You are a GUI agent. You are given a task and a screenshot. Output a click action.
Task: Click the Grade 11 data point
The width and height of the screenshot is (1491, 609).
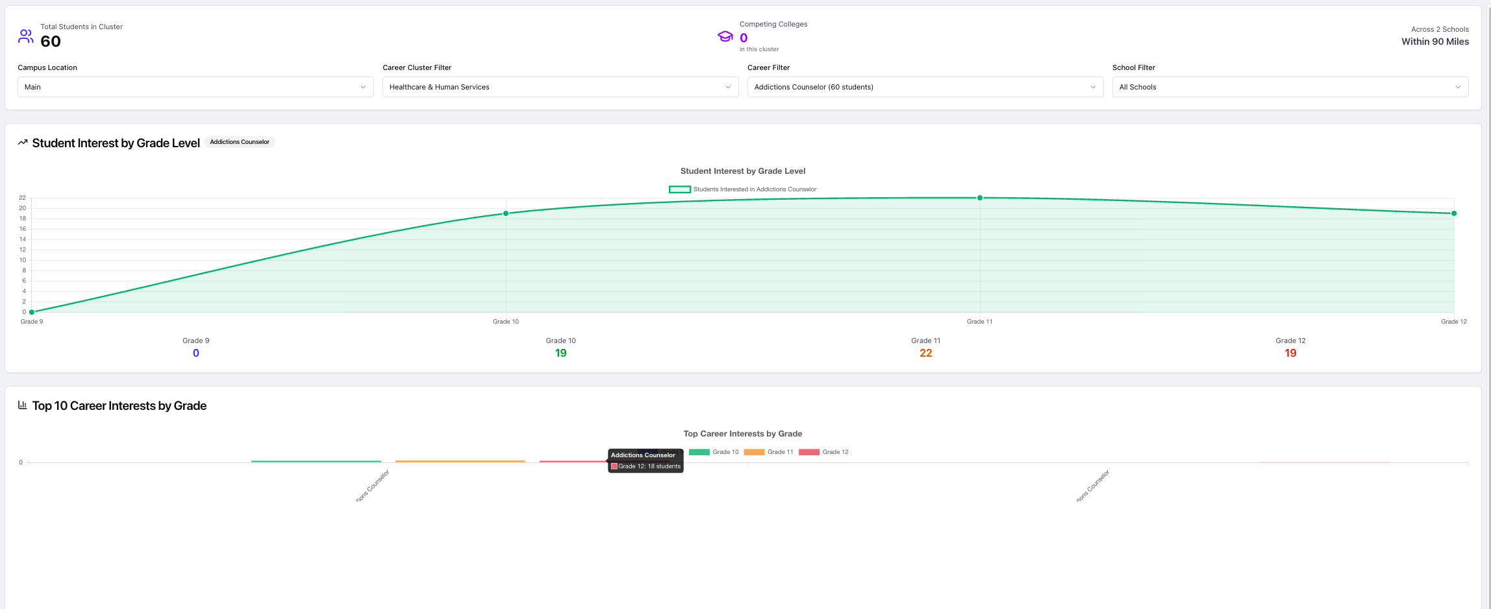tap(980, 198)
